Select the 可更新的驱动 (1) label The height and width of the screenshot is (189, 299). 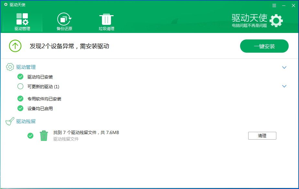pos(43,87)
